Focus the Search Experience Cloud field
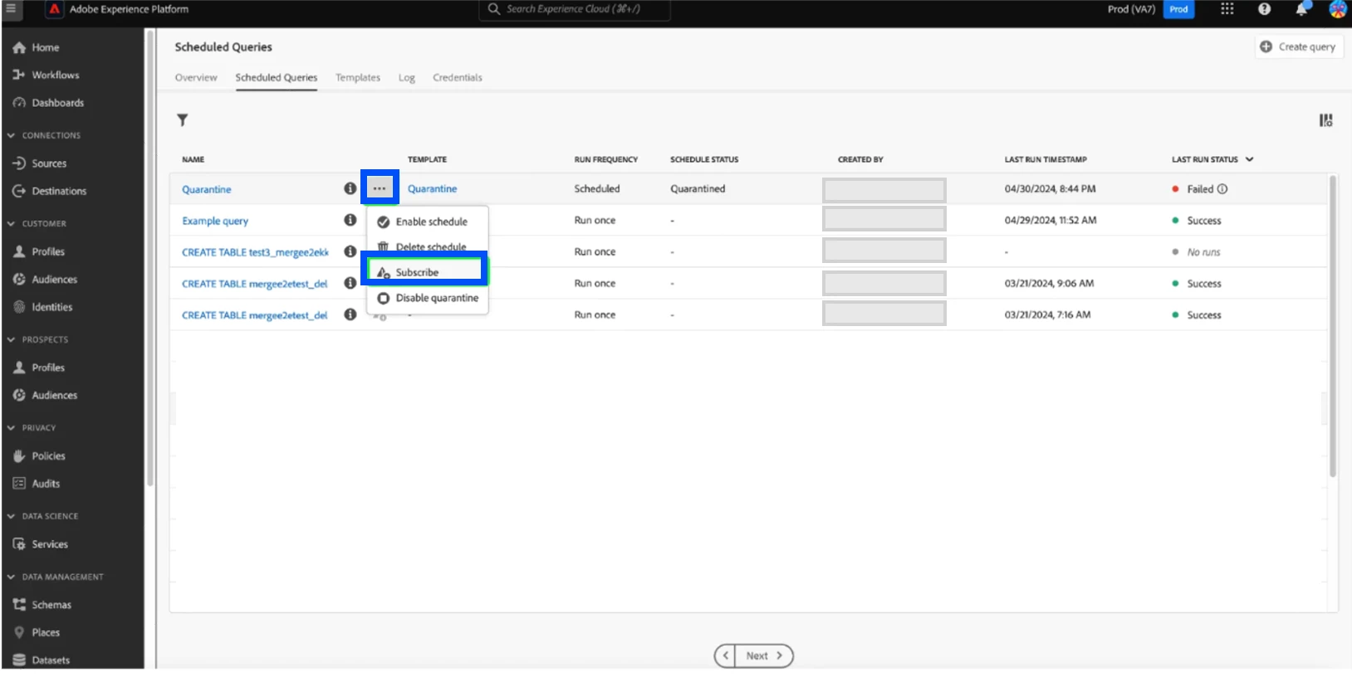 575,9
